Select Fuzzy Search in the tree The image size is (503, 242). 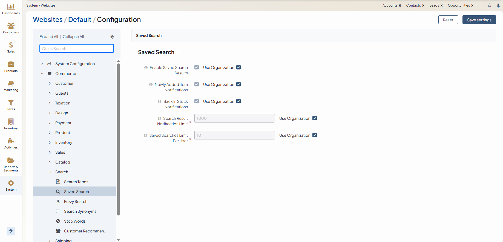76,202
